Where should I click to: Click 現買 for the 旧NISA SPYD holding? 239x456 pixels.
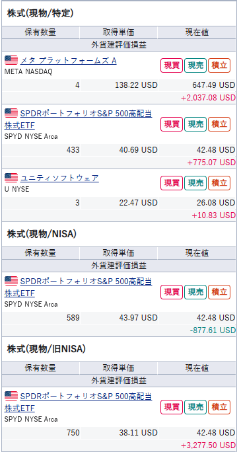[x=172, y=407]
